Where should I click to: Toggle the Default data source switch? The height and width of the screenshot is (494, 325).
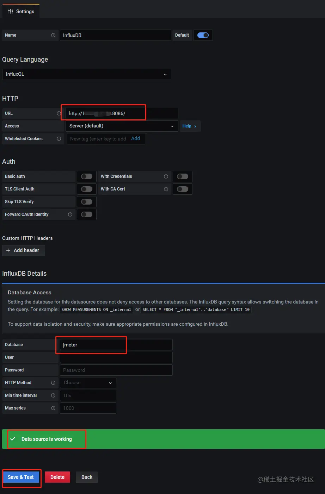203,35
